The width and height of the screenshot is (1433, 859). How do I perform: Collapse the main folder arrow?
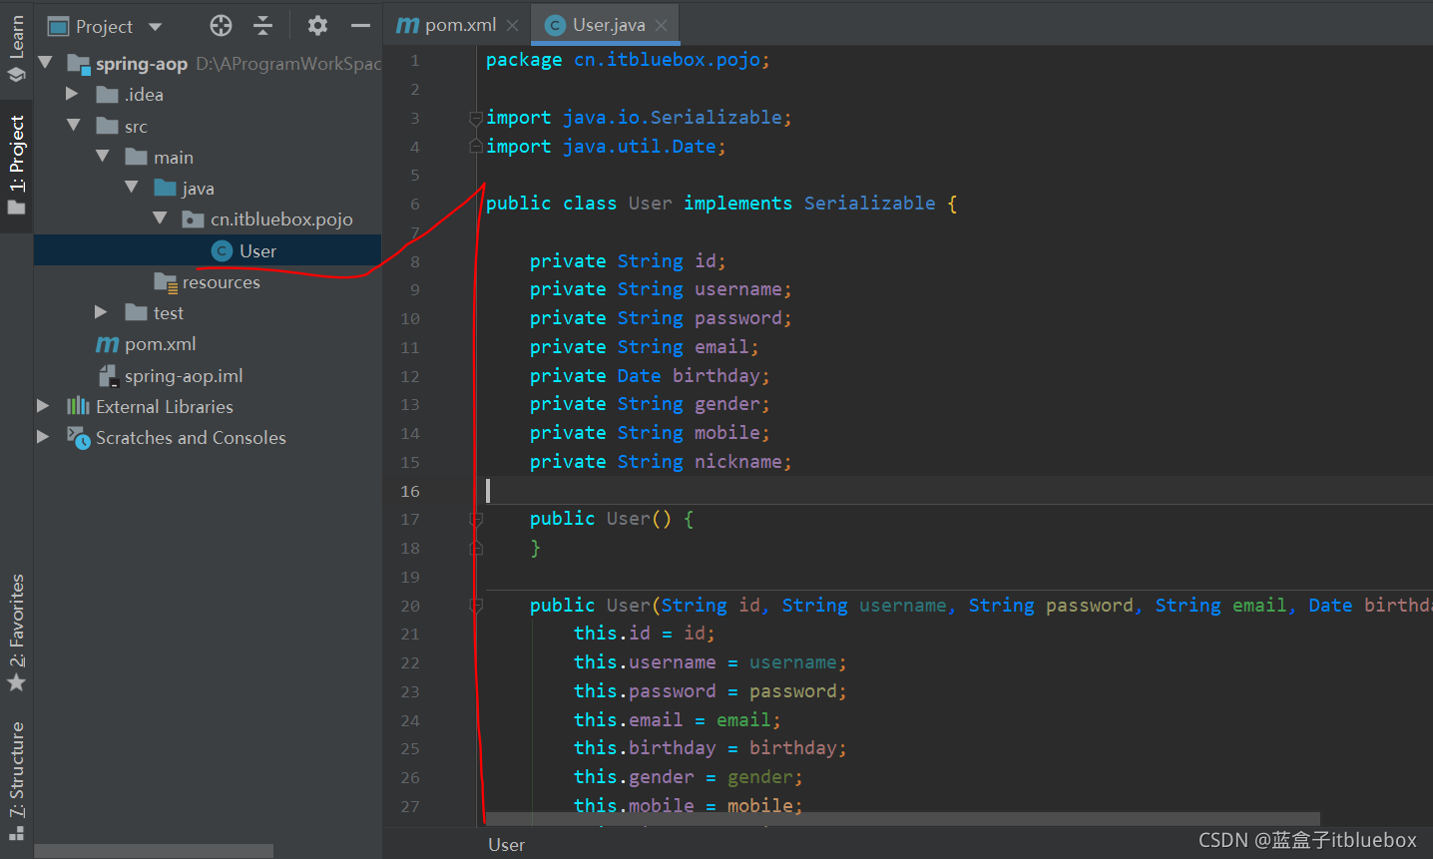click(103, 157)
